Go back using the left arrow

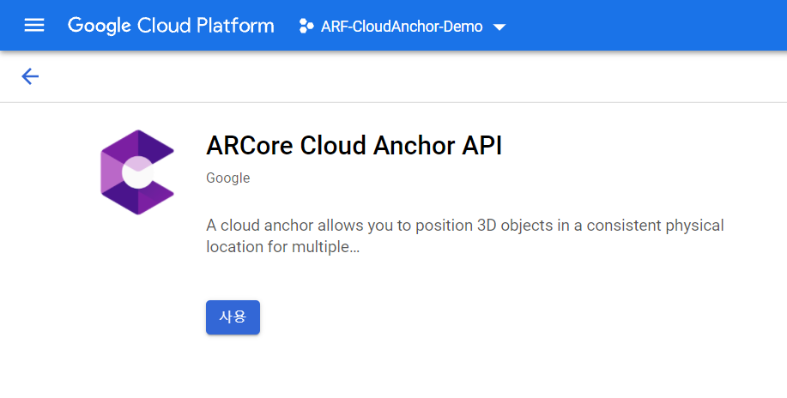(x=30, y=76)
